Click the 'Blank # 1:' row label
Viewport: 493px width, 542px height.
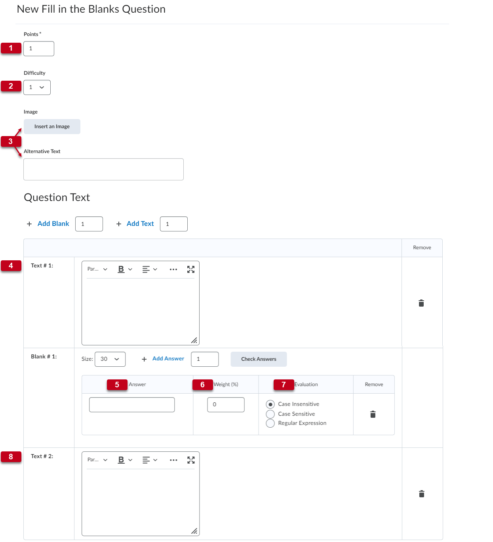pyautogui.click(x=44, y=357)
